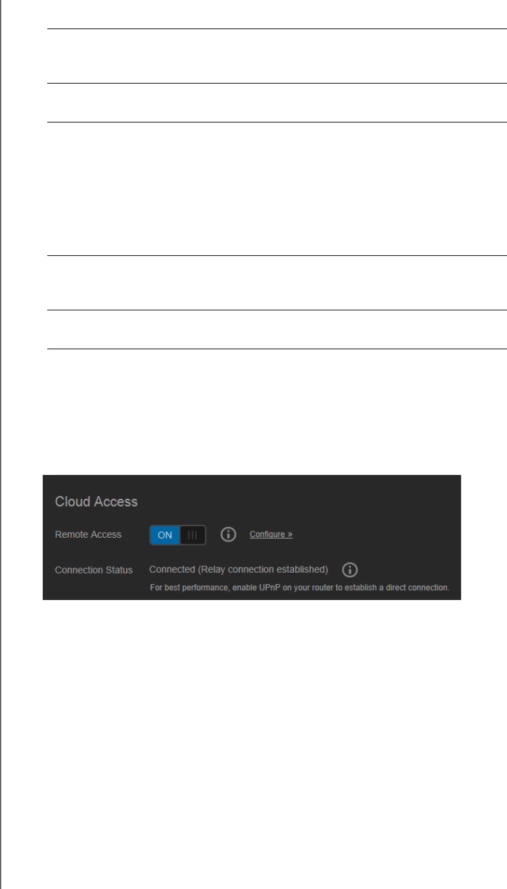Select the 'enable UPnP on your router' hint

(299, 588)
